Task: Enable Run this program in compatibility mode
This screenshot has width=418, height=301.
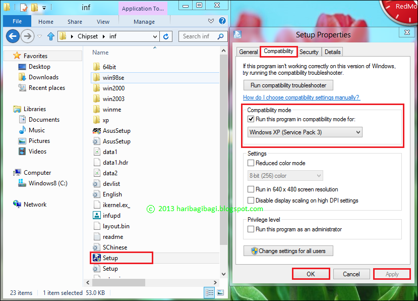Action: tap(251, 119)
